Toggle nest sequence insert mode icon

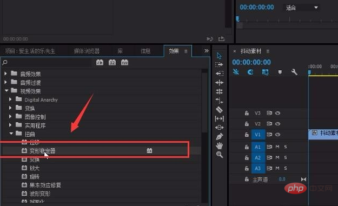click(x=236, y=72)
